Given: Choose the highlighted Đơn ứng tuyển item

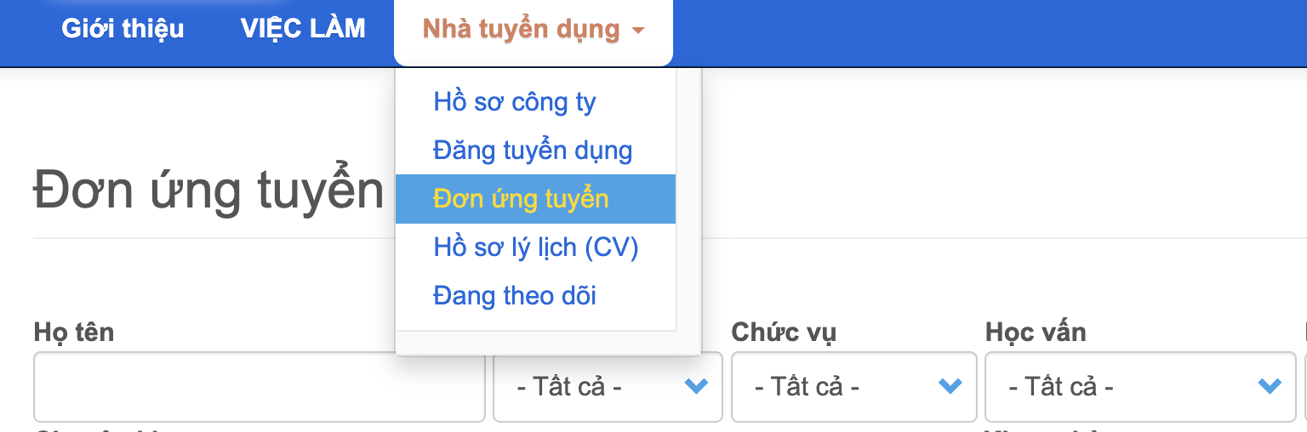Looking at the screenshot, I should [x=521, y=199].
